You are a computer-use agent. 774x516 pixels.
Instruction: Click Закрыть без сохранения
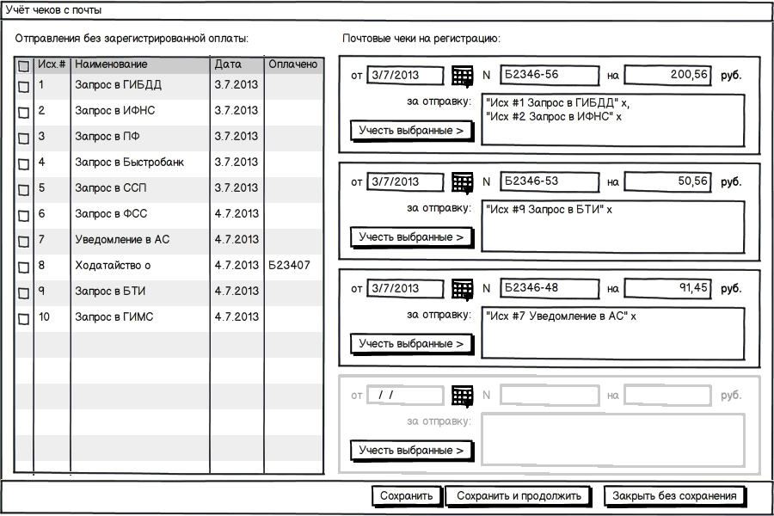point(674,496)
